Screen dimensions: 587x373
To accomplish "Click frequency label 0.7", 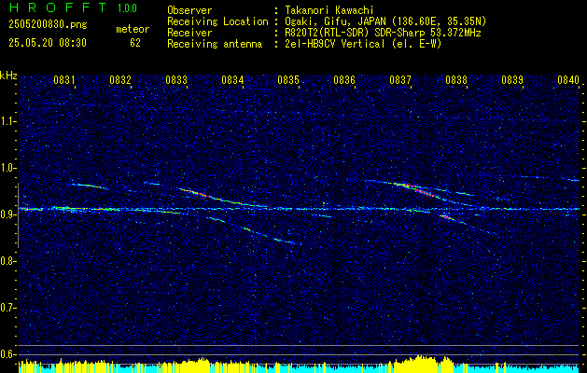I will point(8,308).
